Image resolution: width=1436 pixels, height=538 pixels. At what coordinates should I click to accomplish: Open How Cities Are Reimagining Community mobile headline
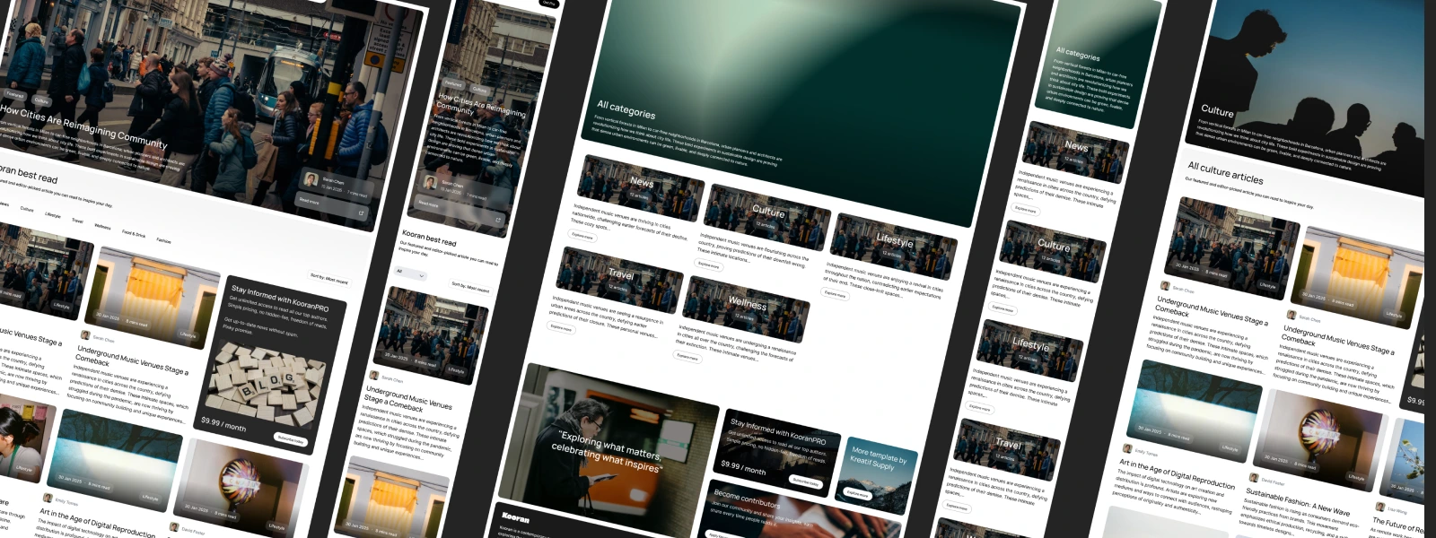pos(481,104)
